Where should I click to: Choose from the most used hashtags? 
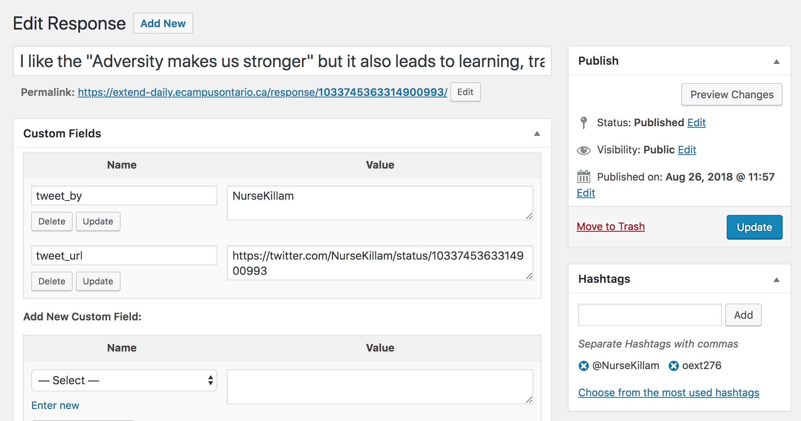[668, 392]
